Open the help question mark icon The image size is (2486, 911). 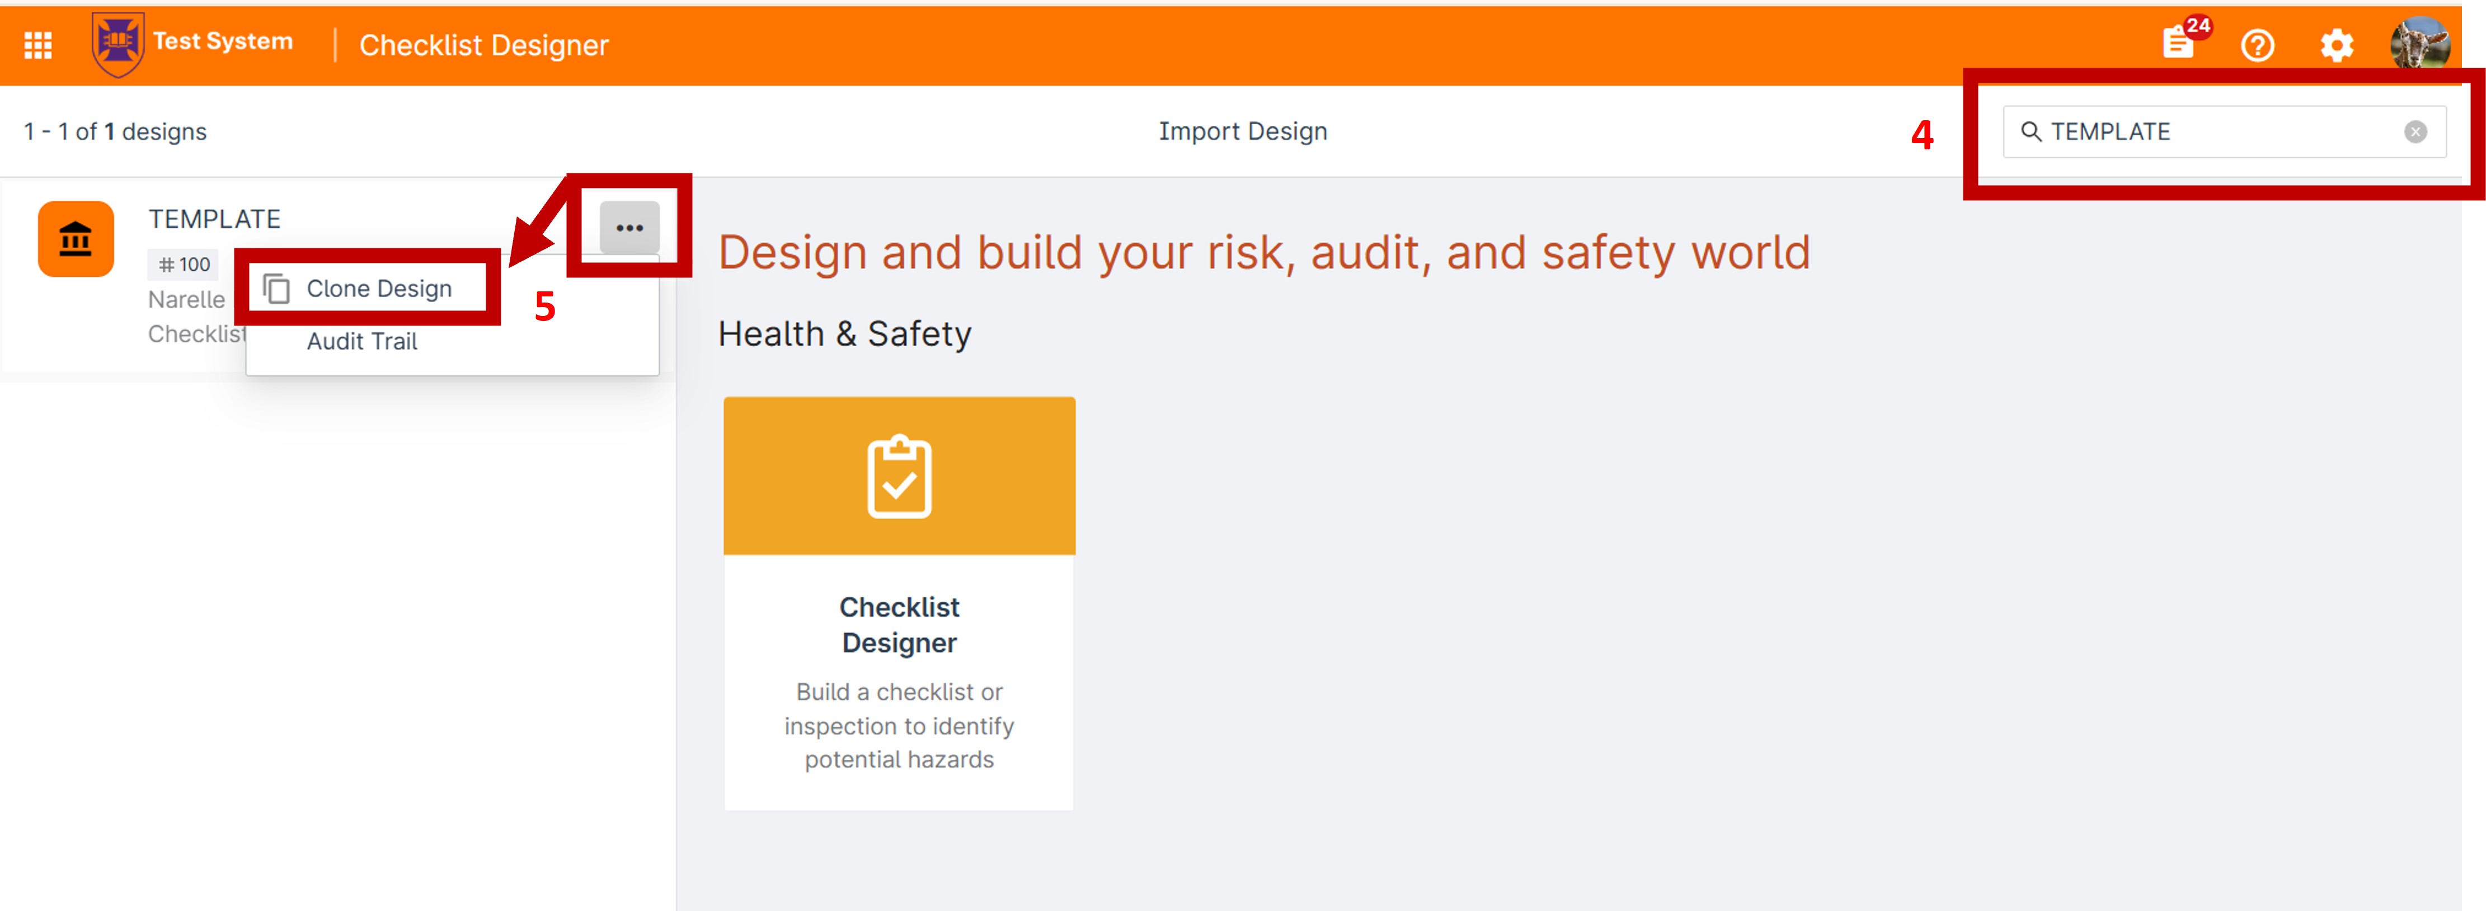click(2257, 45)
